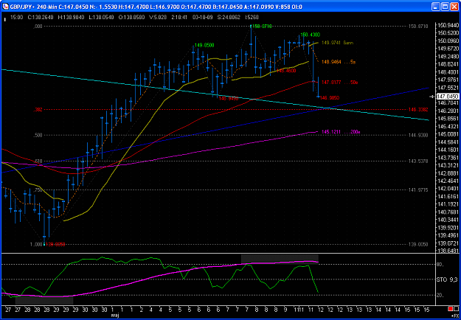Click the 138.6481 bottom price axis value

tap(448, 251)
